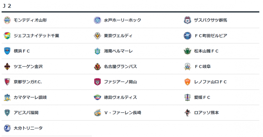
Task: Go to the ツエーゲン金沢 team page
Action: pyautogui.click(x=28, y=67)
